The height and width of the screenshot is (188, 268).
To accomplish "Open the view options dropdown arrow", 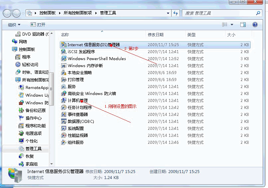I will point(232,25).
